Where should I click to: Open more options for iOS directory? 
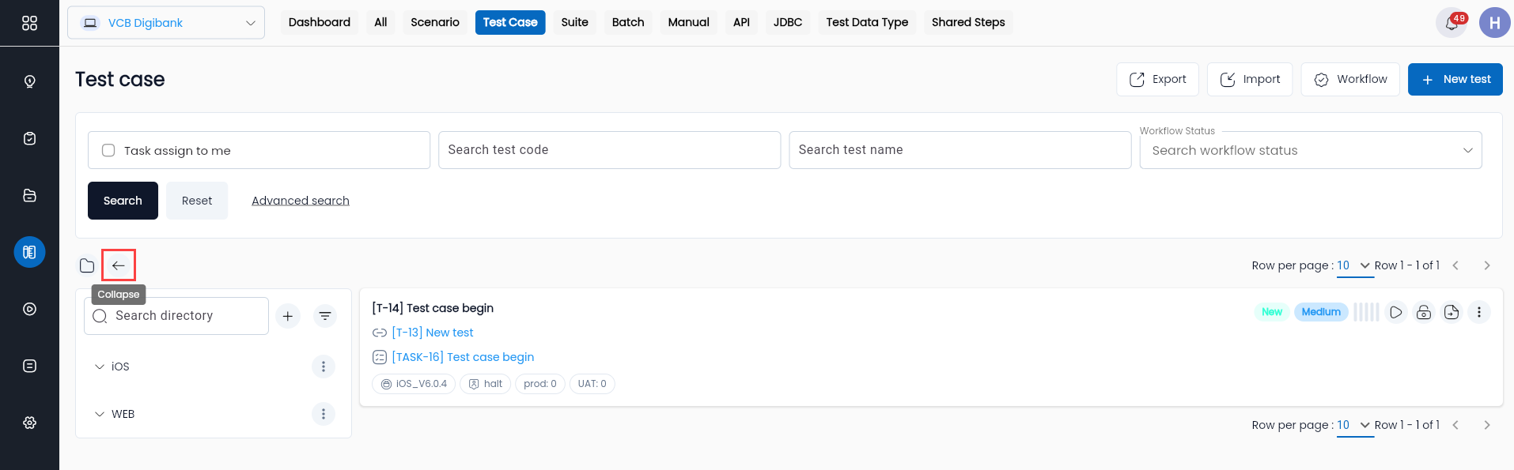pos(323,367)
